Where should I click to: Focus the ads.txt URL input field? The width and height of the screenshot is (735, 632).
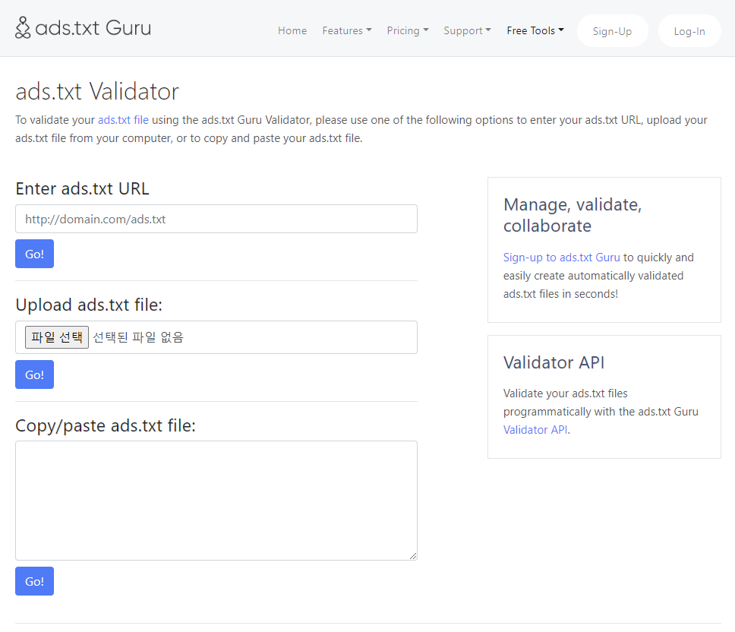[216, 219]
